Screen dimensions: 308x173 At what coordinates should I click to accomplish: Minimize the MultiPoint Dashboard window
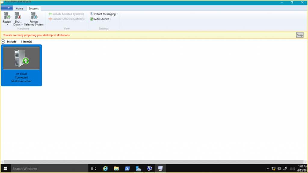(282, 2)
